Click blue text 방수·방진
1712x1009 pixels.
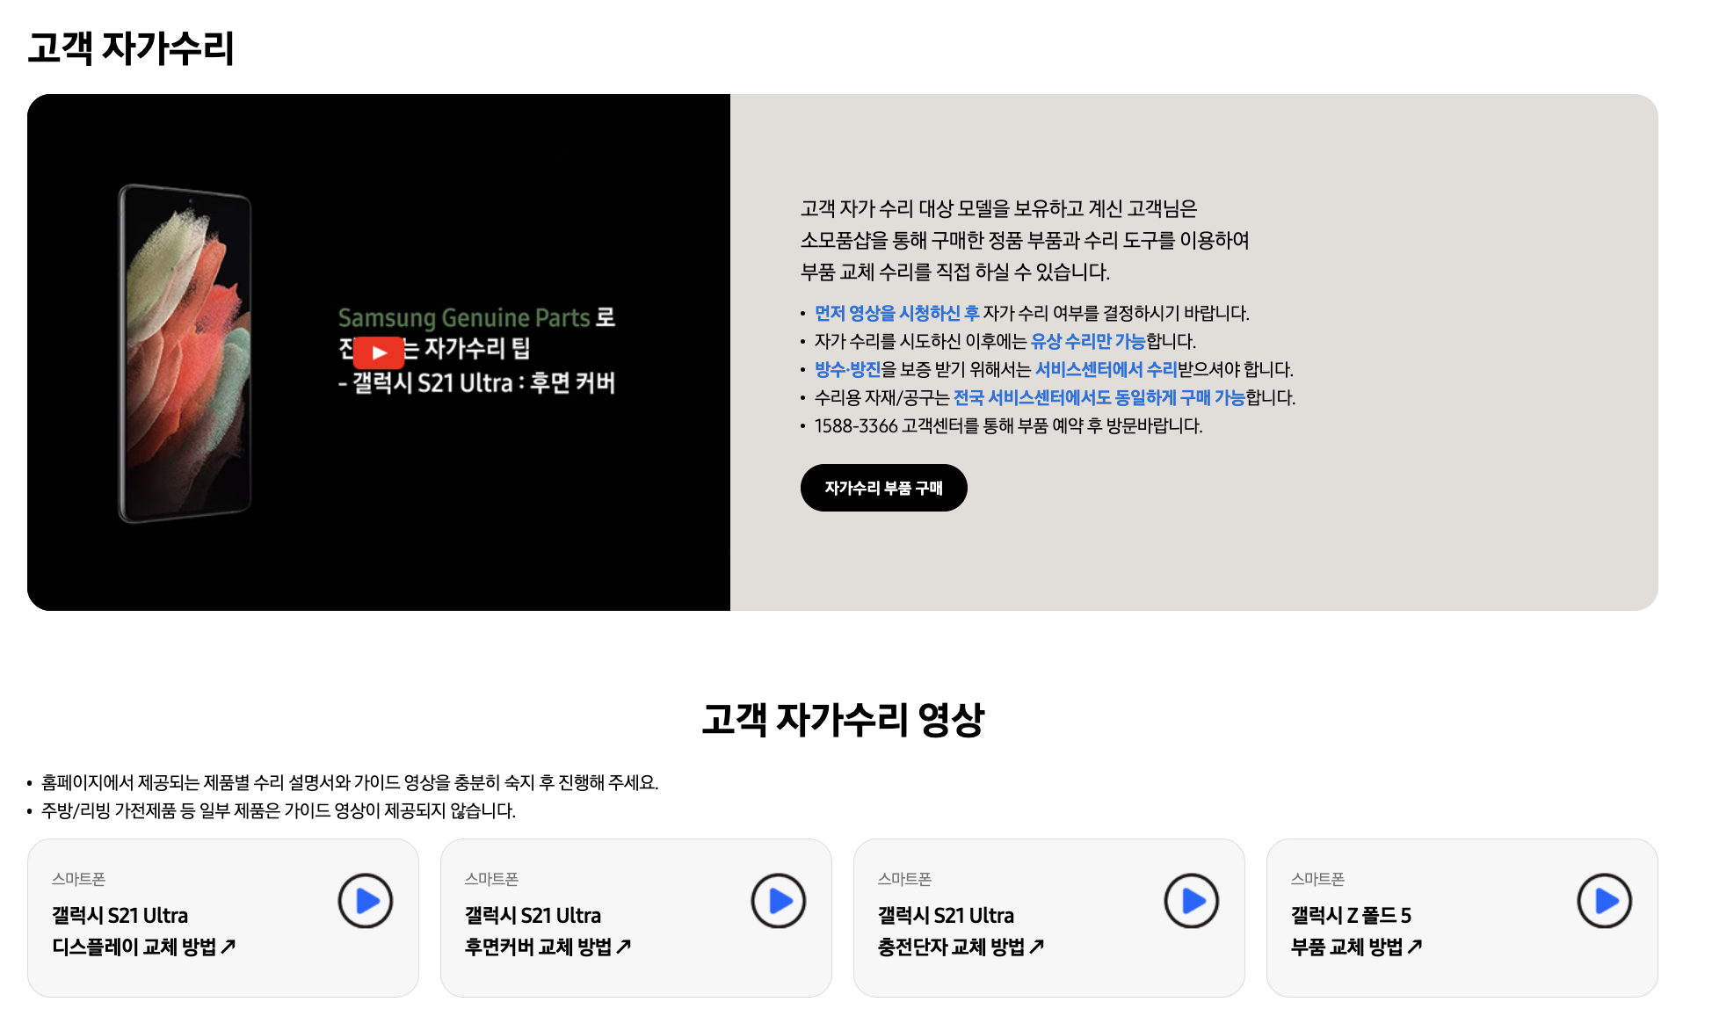847,369
